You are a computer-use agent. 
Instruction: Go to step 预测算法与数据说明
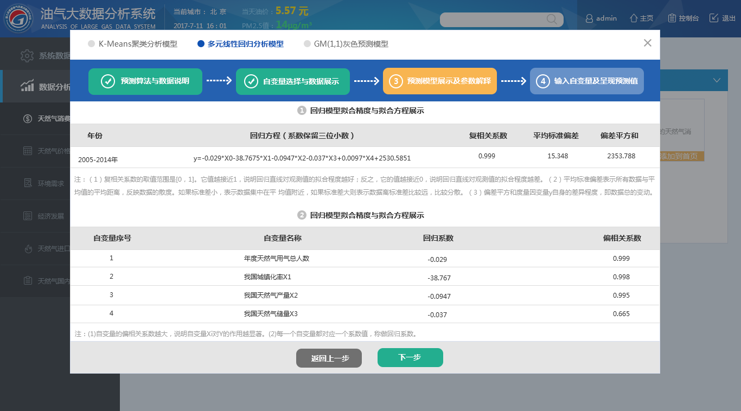pos(145,81)
